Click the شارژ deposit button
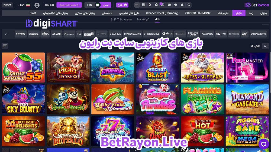271x152 pixels. pyautogui.click(x=122, y=5)
